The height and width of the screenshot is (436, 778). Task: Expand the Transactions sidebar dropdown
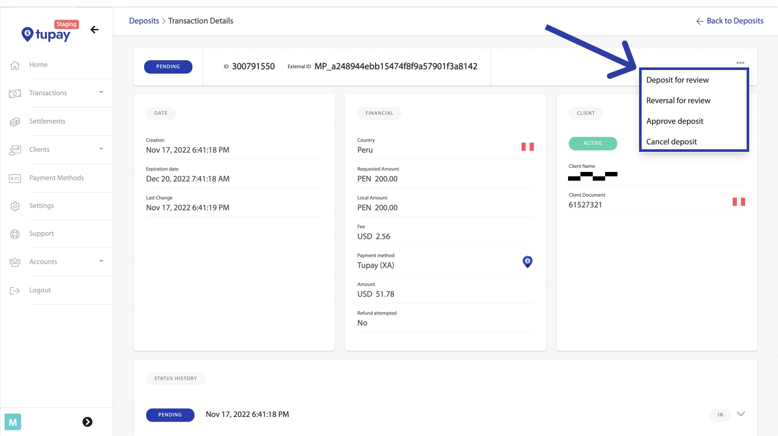pyautogui.click(x=101, y=93)
